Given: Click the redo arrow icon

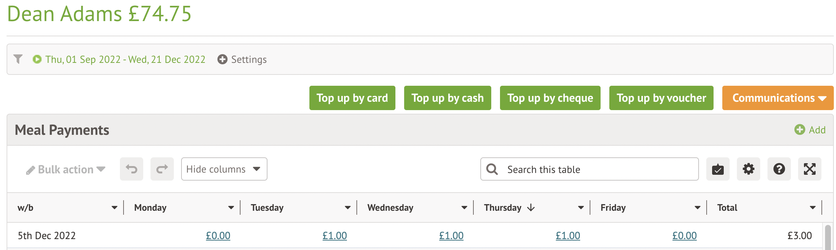Looking at the screenshot, I should pos(162,169).
